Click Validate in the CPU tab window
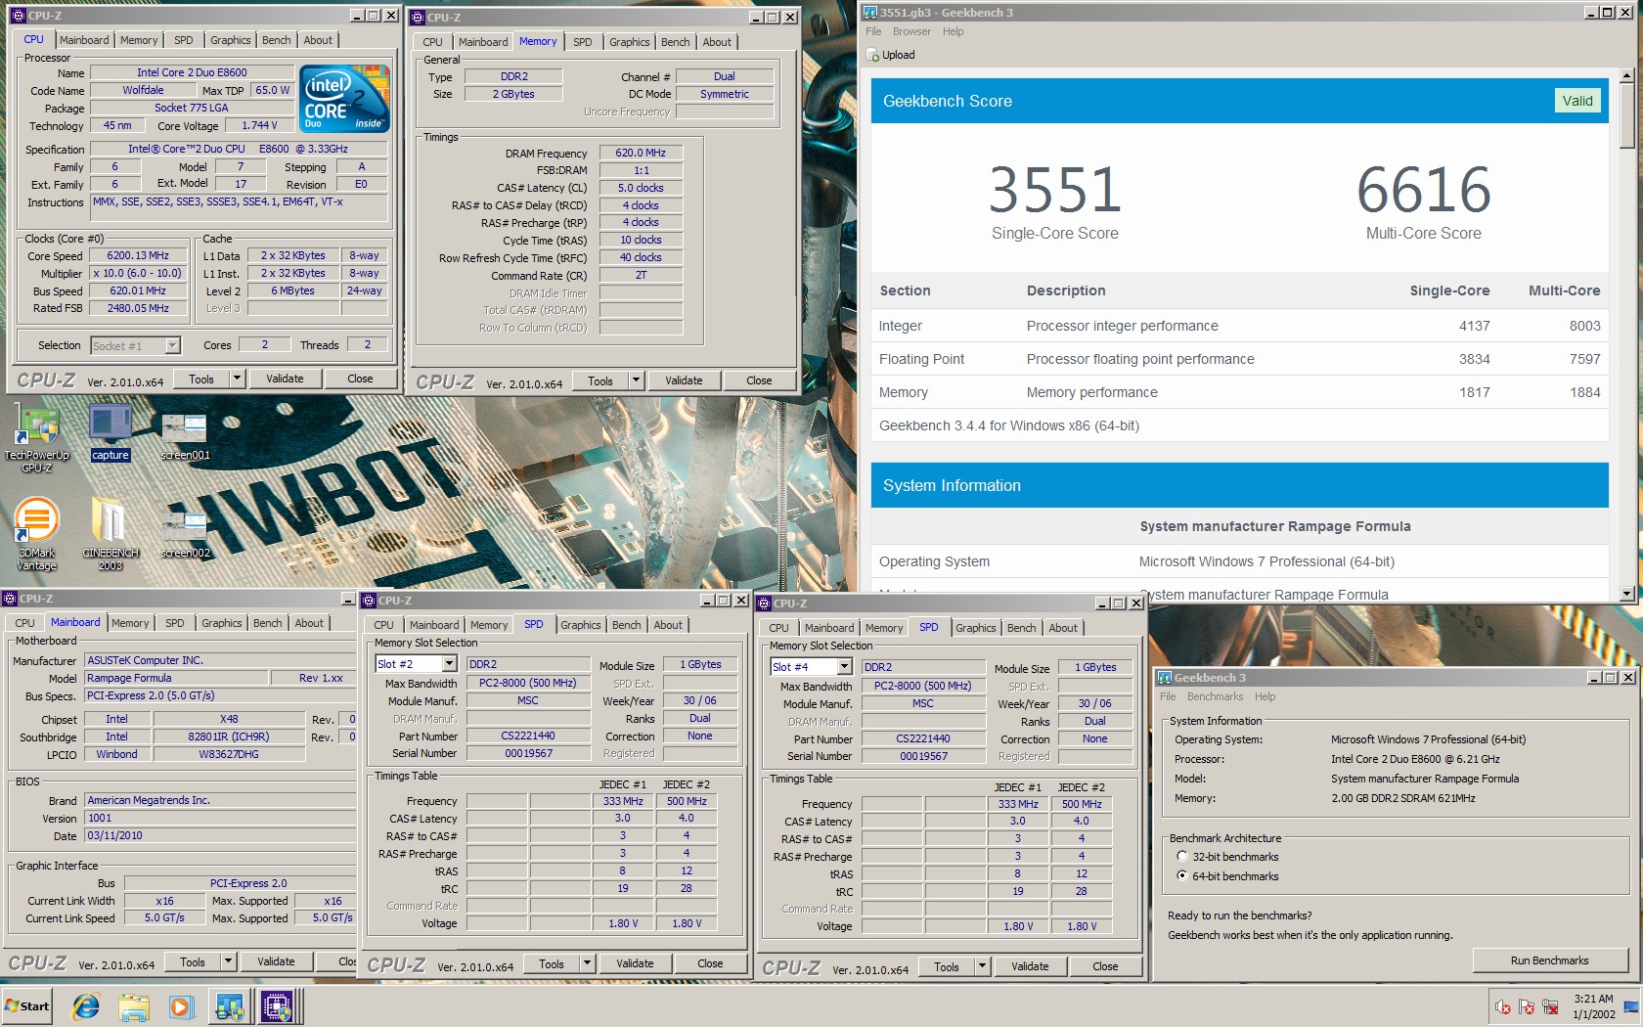Screen dimensions: 1643x1027 point(285,379)
